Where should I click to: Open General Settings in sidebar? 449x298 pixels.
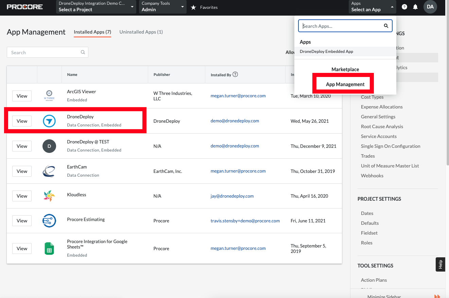point(378,117)
